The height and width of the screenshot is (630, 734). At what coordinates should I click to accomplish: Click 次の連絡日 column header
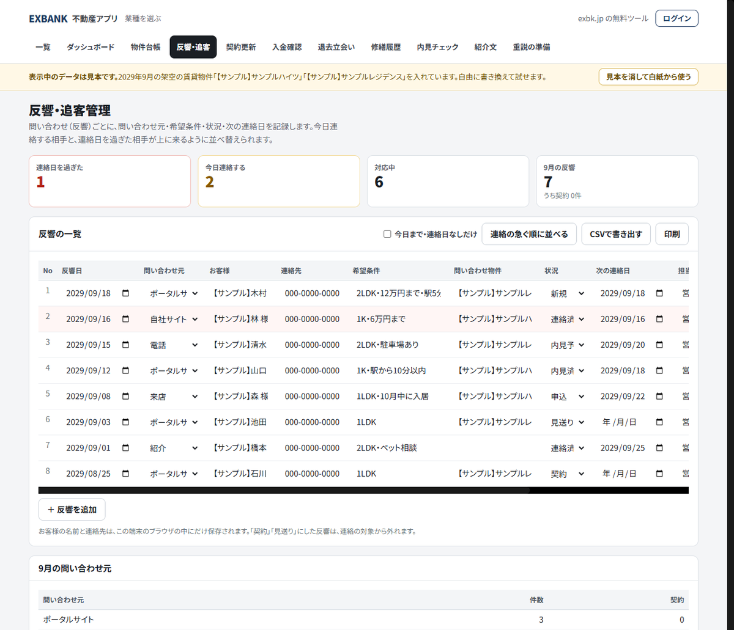point(613,270)
